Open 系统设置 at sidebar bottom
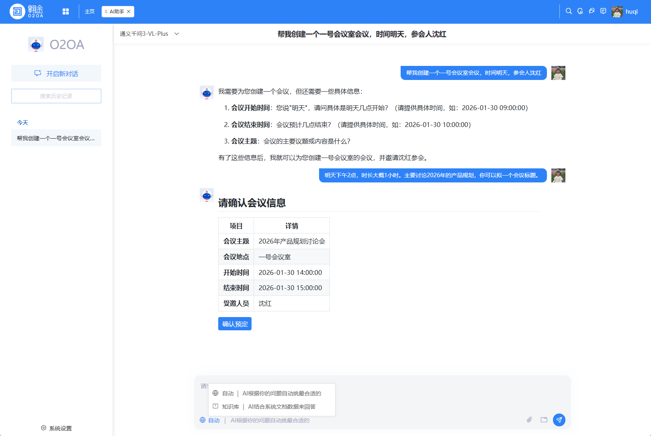 56,428
